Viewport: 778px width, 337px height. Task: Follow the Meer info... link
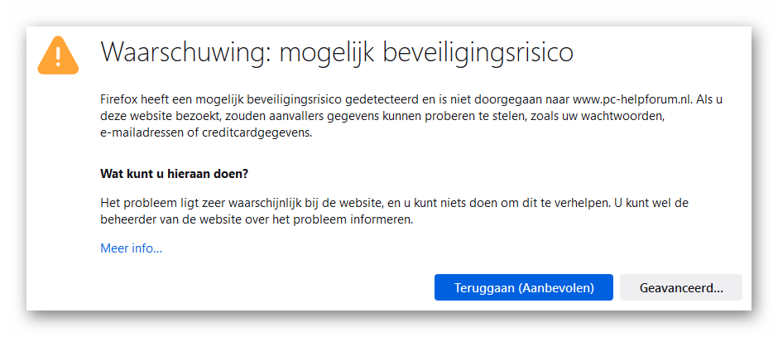[x=131, y=248]
